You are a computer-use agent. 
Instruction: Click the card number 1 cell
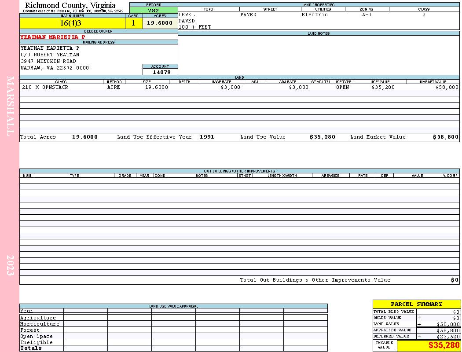(133, 23)
